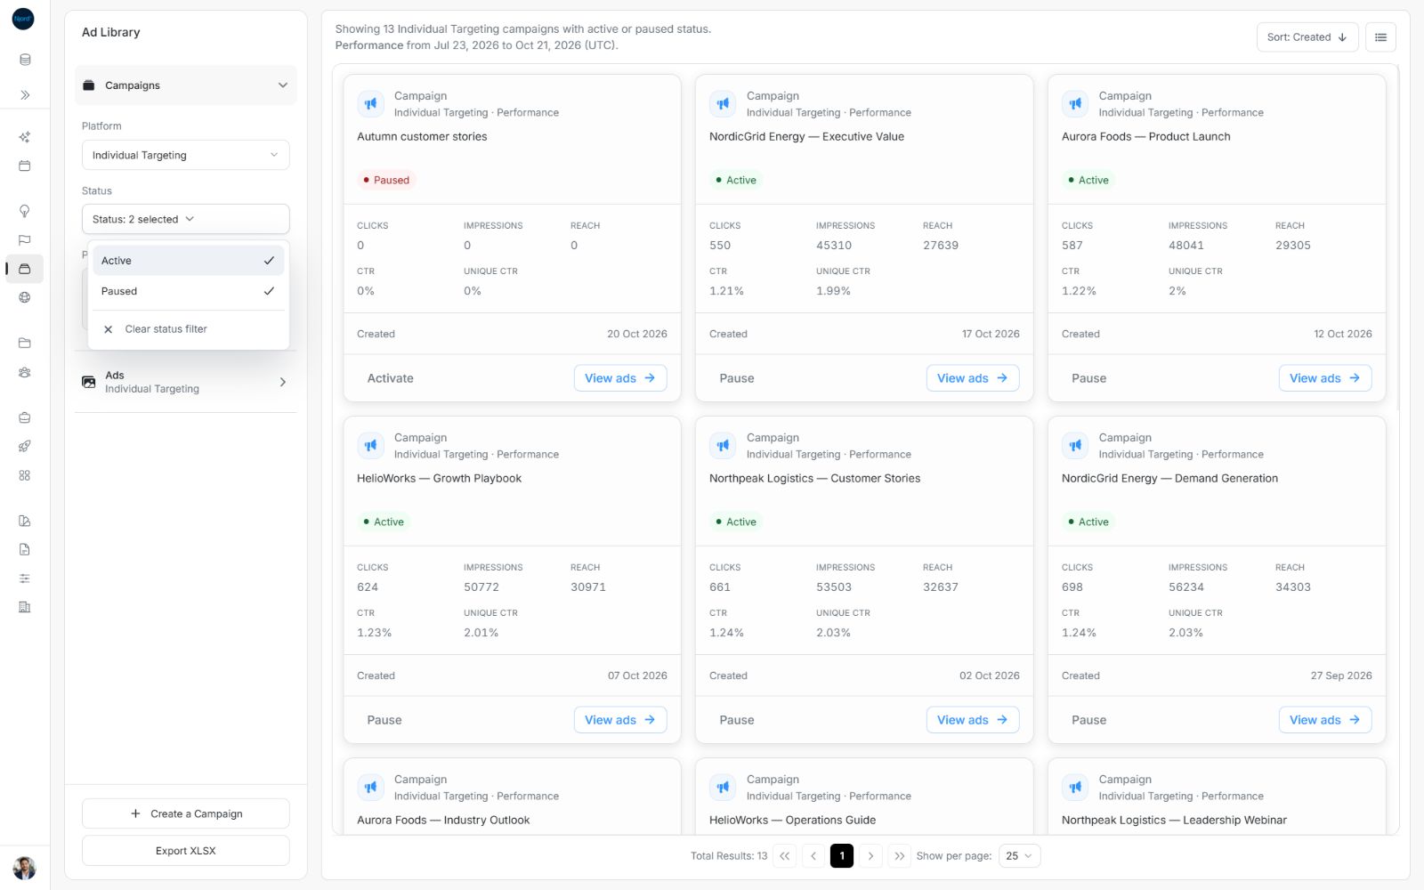Open the sparkles AI icon in the sidebar
Screen dimensions: 1424x890
(x=25, y=137)
